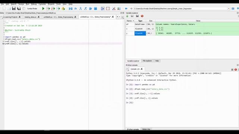Select the x variable row
Viewport: 239px width, 134px height.
click(182, 29)
